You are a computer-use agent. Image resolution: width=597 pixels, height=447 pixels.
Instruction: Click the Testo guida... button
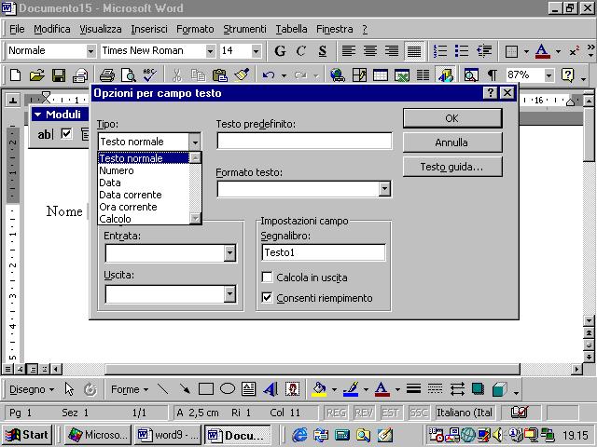[452, 167]
